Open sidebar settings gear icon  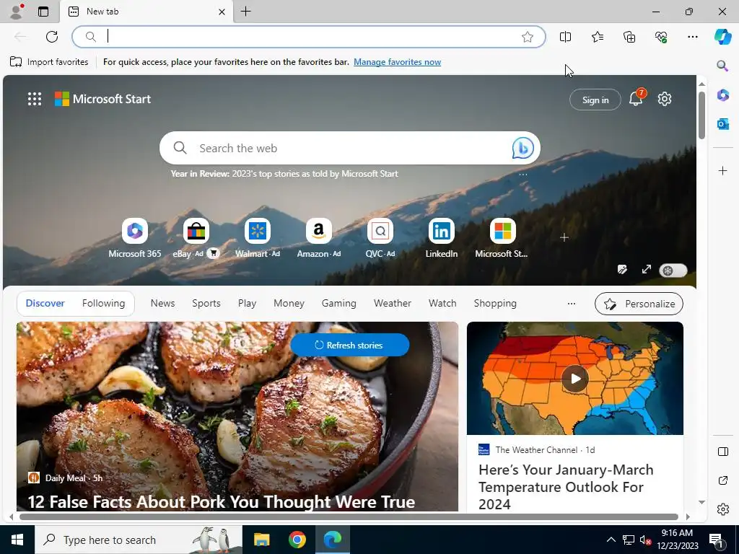click(x=722, y=509)
